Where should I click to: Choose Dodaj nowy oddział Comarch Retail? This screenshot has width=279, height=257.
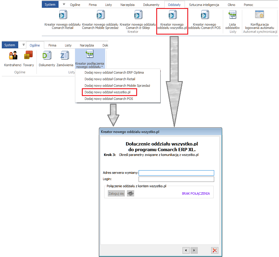point(118,79)
